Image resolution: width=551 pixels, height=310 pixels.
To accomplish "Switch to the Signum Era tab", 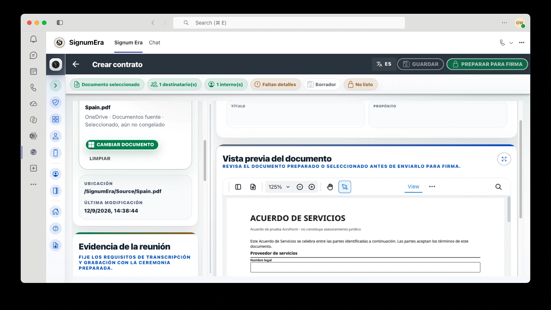I will (x=128, y=42).
